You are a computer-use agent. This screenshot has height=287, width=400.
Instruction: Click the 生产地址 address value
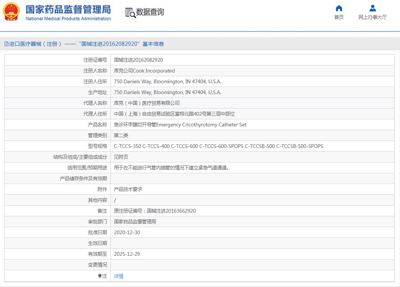coord(167,92)
